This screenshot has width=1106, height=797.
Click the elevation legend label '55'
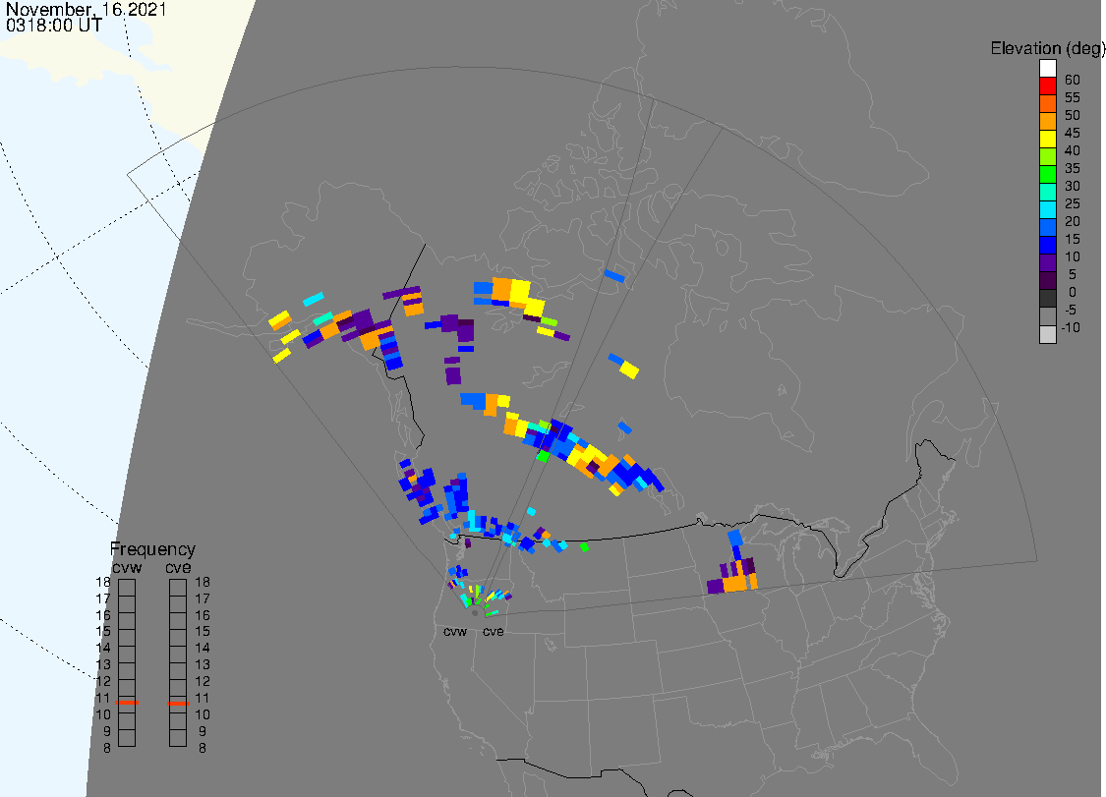(1073, 97)
